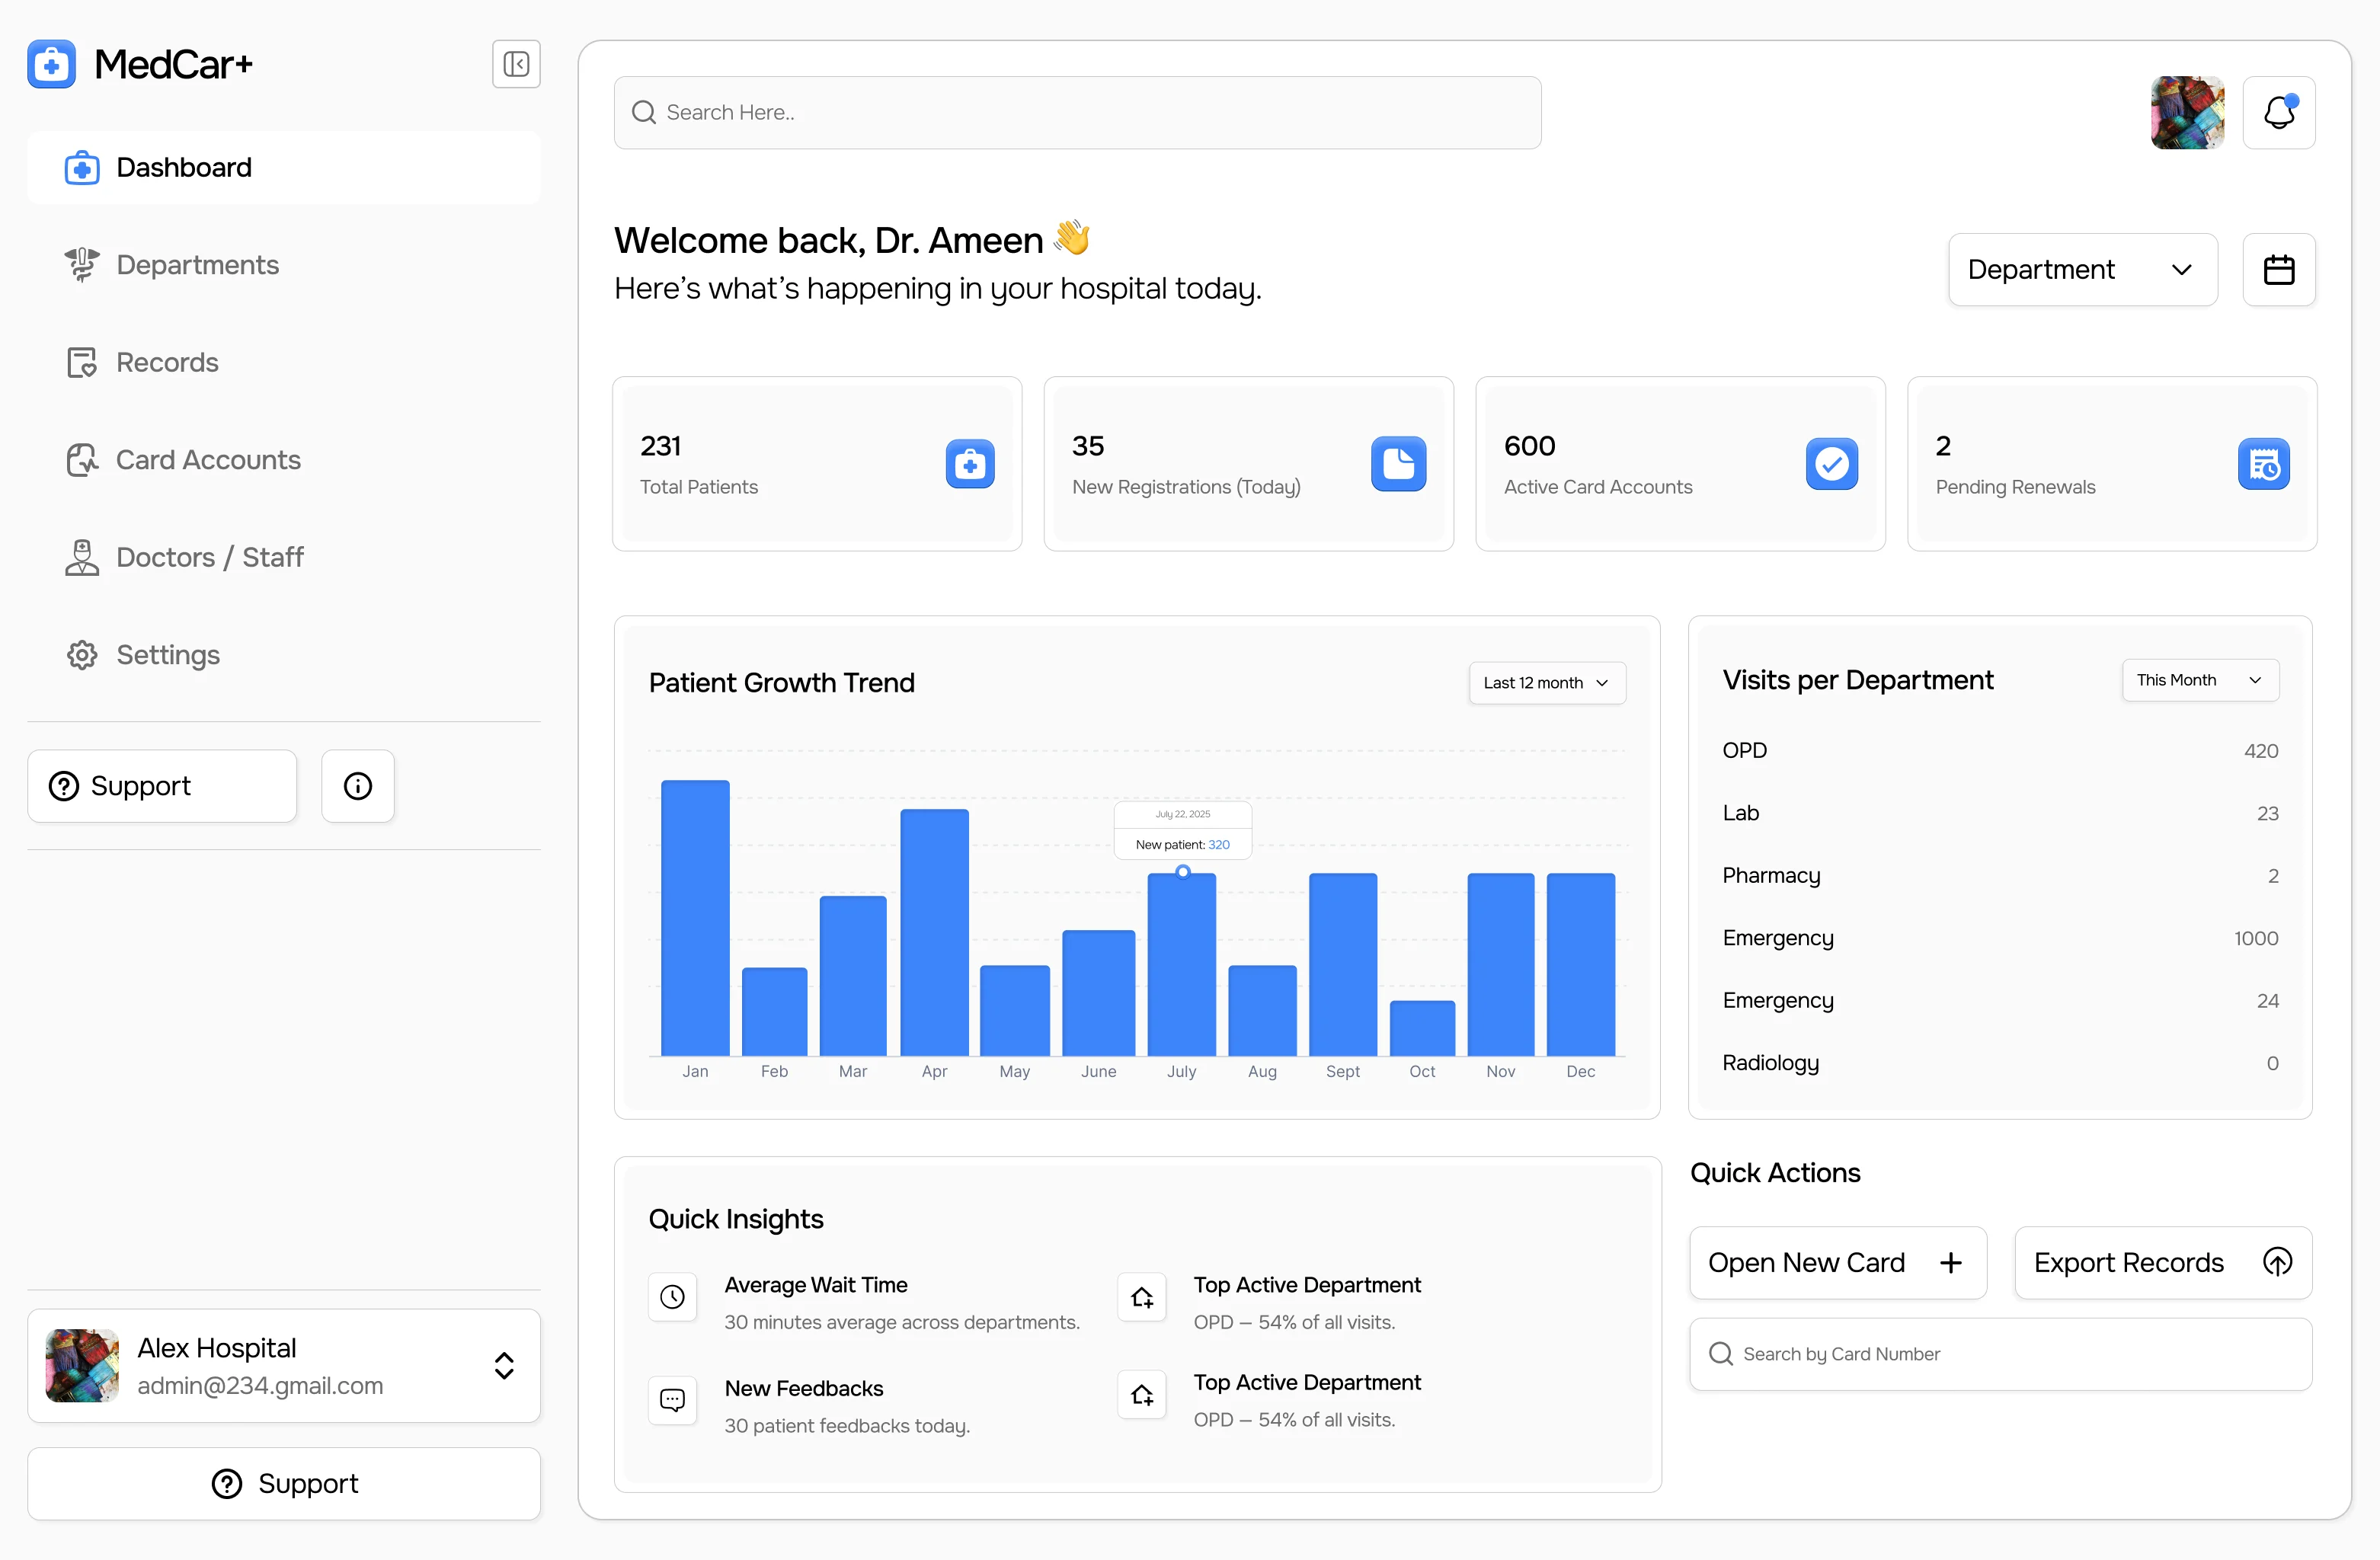Open Card Accounts menu item
This screenshot has width=2380, height=1560.
click(x=208, y=460)
